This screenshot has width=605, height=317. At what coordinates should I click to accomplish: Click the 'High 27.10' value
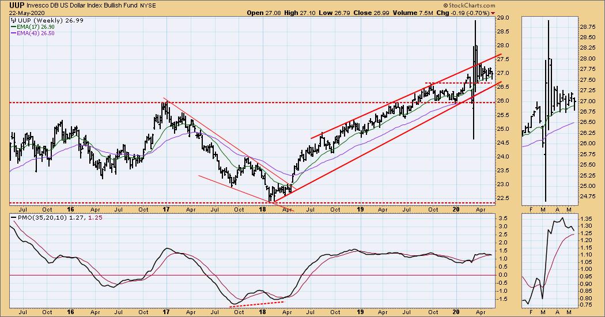pos(300,13)
